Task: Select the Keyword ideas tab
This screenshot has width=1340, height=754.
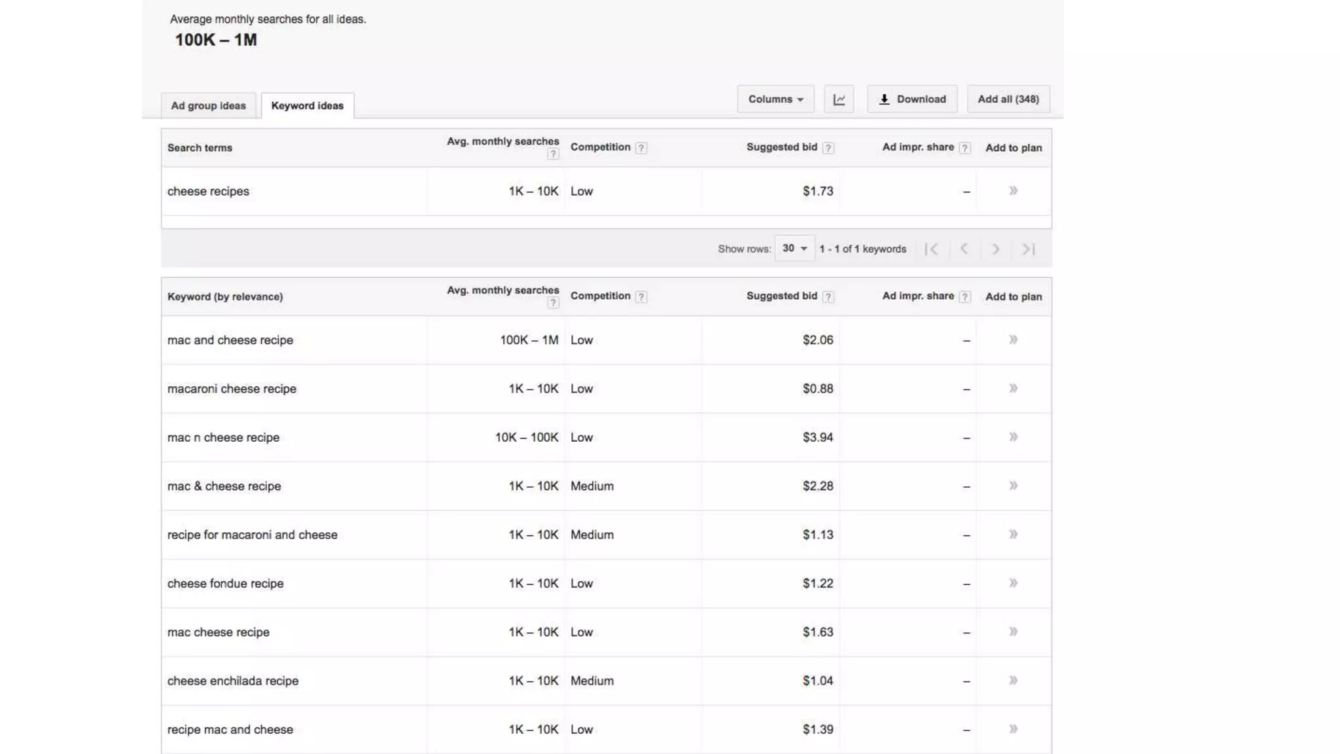Action: tap(307, 106)
